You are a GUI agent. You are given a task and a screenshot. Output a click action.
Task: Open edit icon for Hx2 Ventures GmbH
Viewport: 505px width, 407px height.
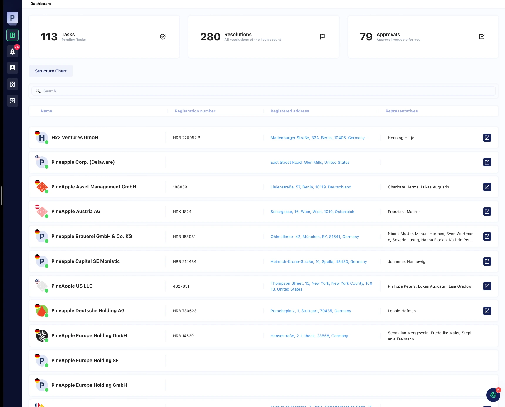click(487, 138)
